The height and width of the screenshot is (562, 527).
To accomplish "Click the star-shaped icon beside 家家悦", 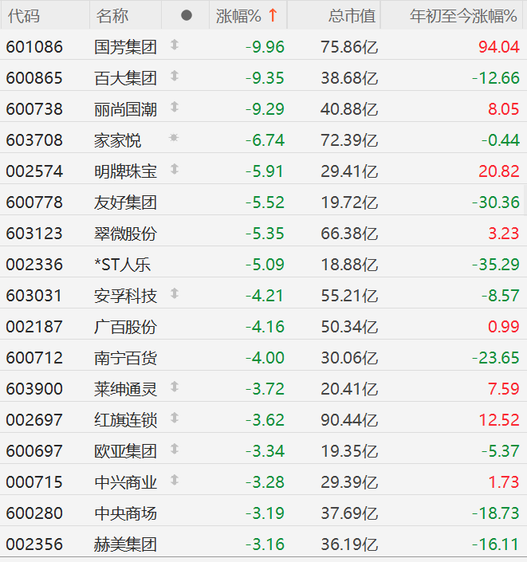I will tap(175, 139).
